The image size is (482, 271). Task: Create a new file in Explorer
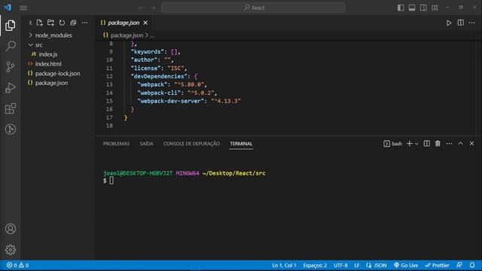point(40,23)
